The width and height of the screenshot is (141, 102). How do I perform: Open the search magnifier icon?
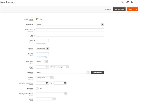coord(122,2)
